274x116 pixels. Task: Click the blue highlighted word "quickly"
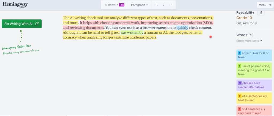pyautogui.click(x=182, y=27)
